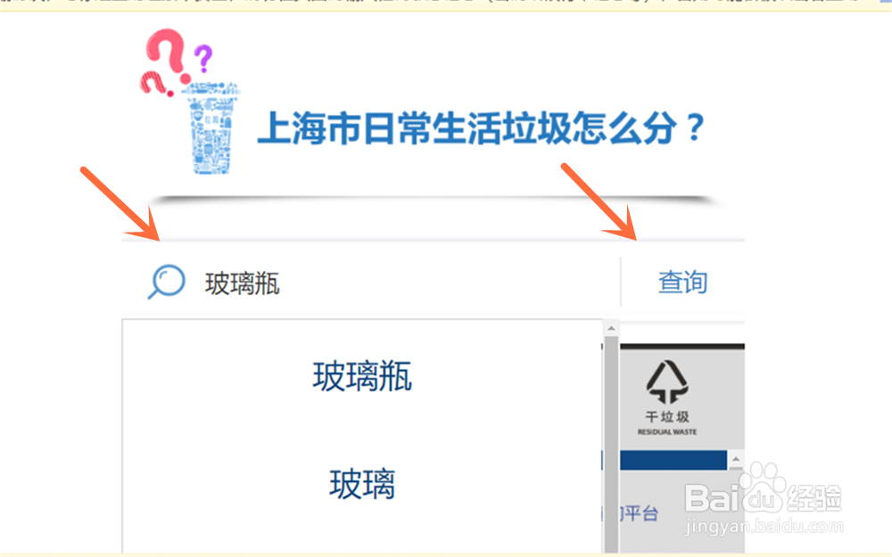Select the 玻璃 suggestion from the dropdown list
The width and height of the screenshot is (892, 557).
click(x=362, y=484)
